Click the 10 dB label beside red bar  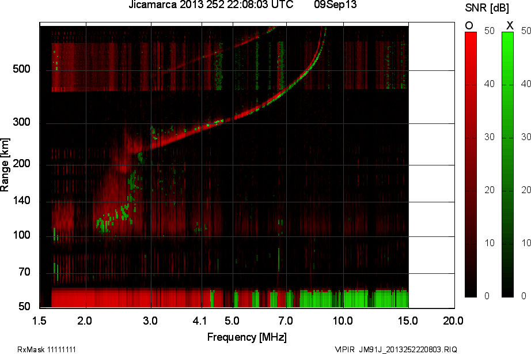490,243
